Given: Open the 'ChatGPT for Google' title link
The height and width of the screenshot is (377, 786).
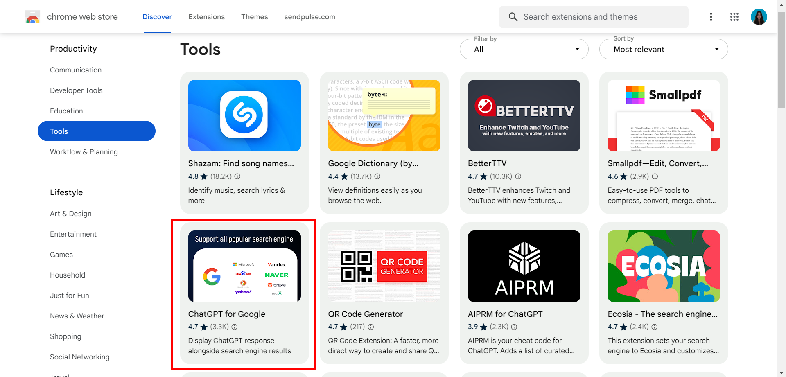Looking at the screenshot, I should pos(227,314).
